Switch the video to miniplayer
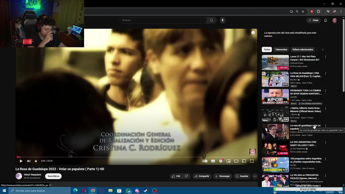 [229, 161]
